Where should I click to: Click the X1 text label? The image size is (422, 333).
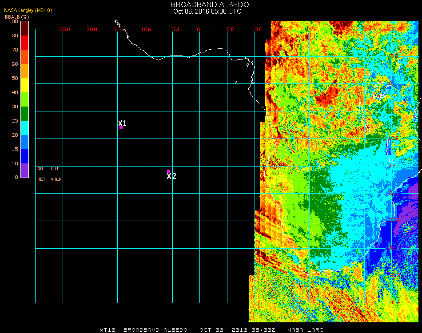122,123
